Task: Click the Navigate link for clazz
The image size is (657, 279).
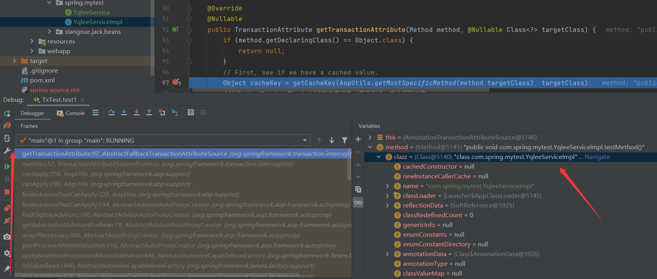Action: point(597,157)
